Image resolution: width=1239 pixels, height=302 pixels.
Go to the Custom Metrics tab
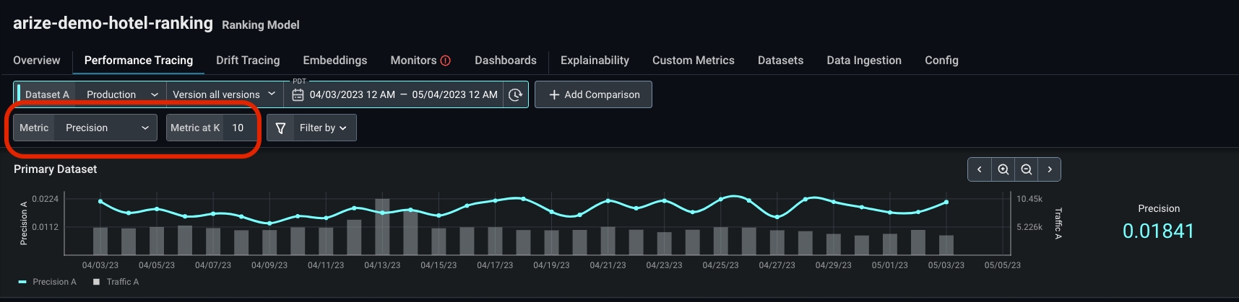tap(694, 61)
